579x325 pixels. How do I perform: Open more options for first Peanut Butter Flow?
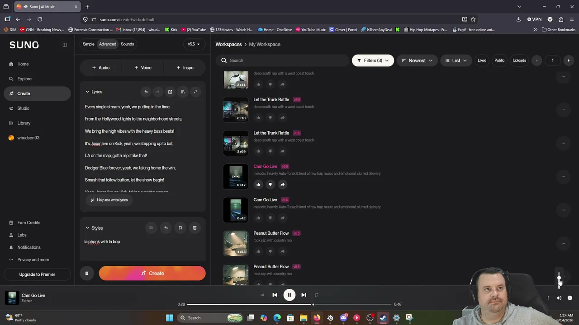[x=563, y=243]
